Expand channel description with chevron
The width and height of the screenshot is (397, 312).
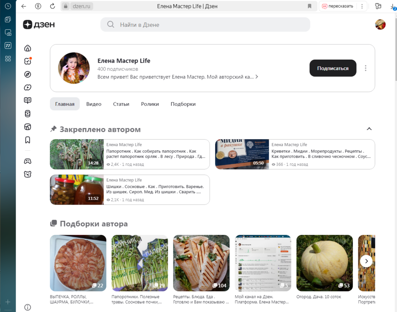(257, 77)
